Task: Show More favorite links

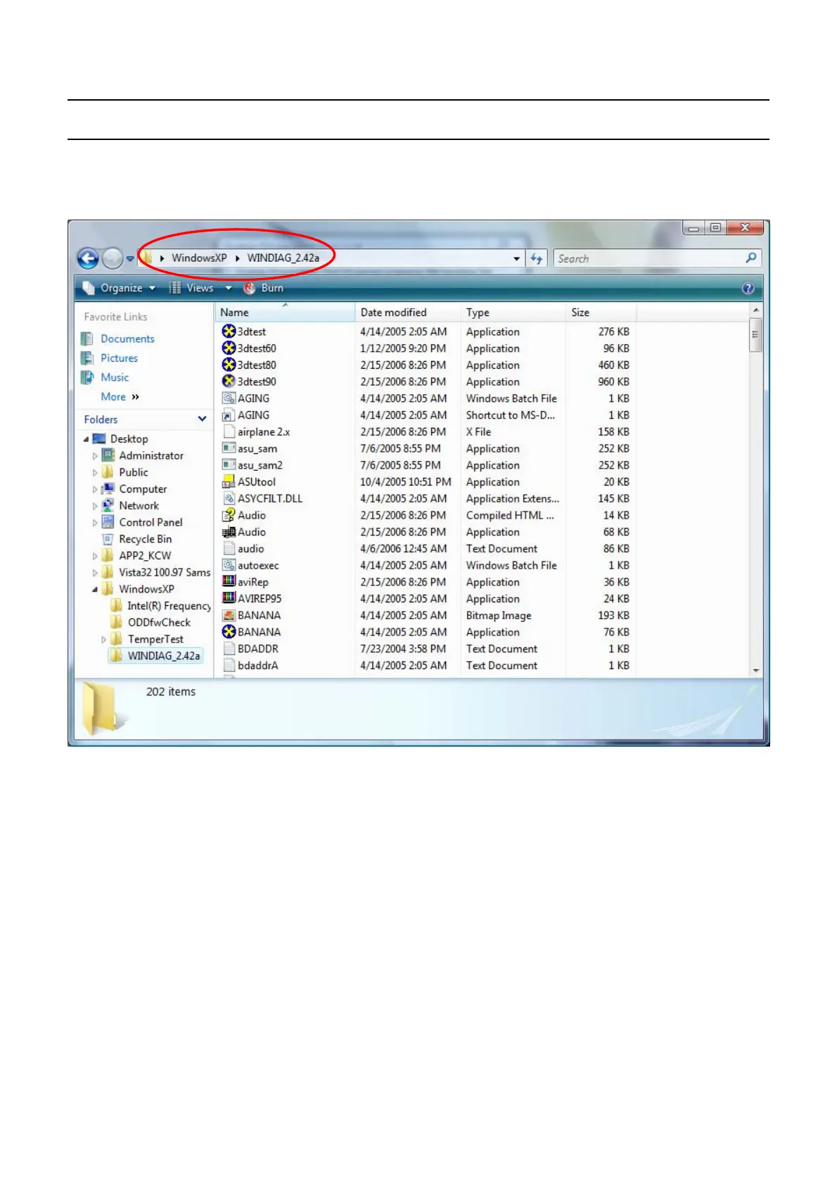Action: tap(120, 397)
